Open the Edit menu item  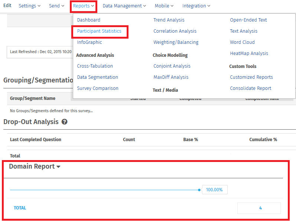7,6
